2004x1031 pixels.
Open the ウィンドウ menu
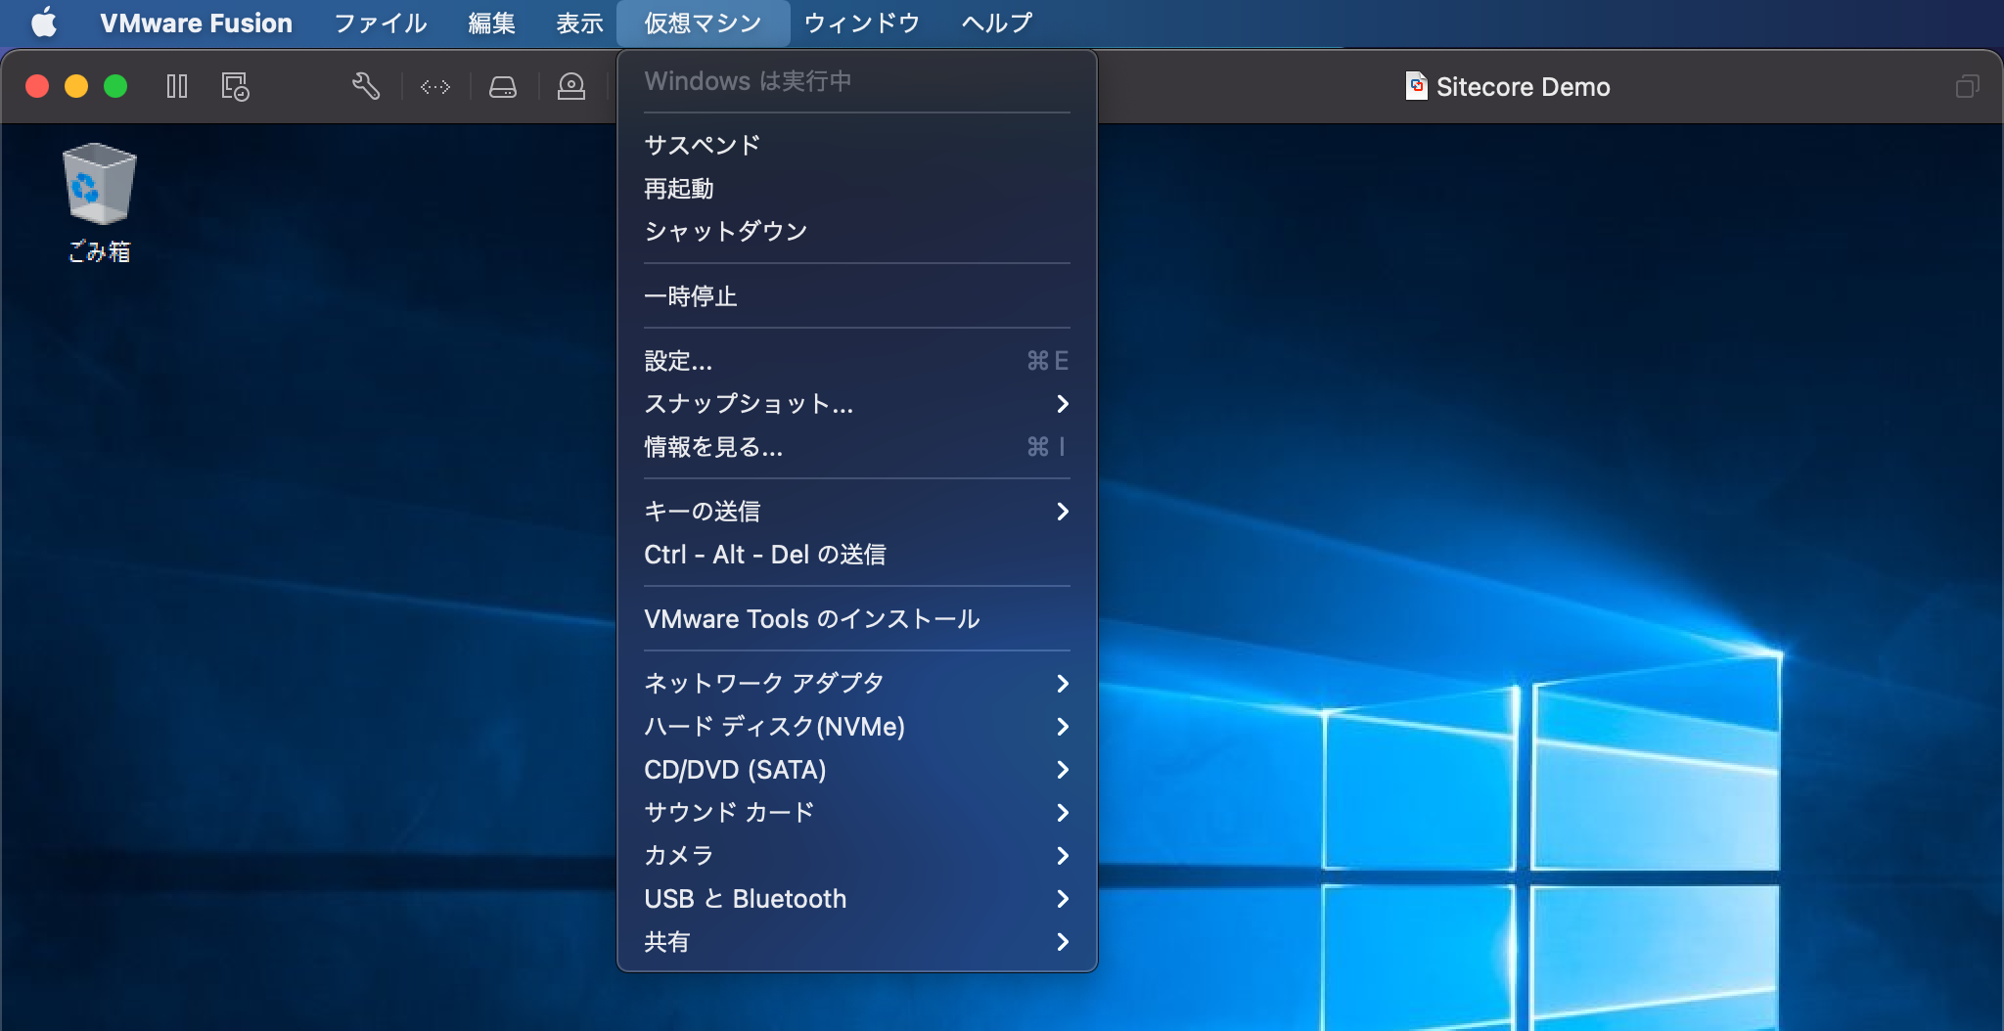click(x=862, y=22)
